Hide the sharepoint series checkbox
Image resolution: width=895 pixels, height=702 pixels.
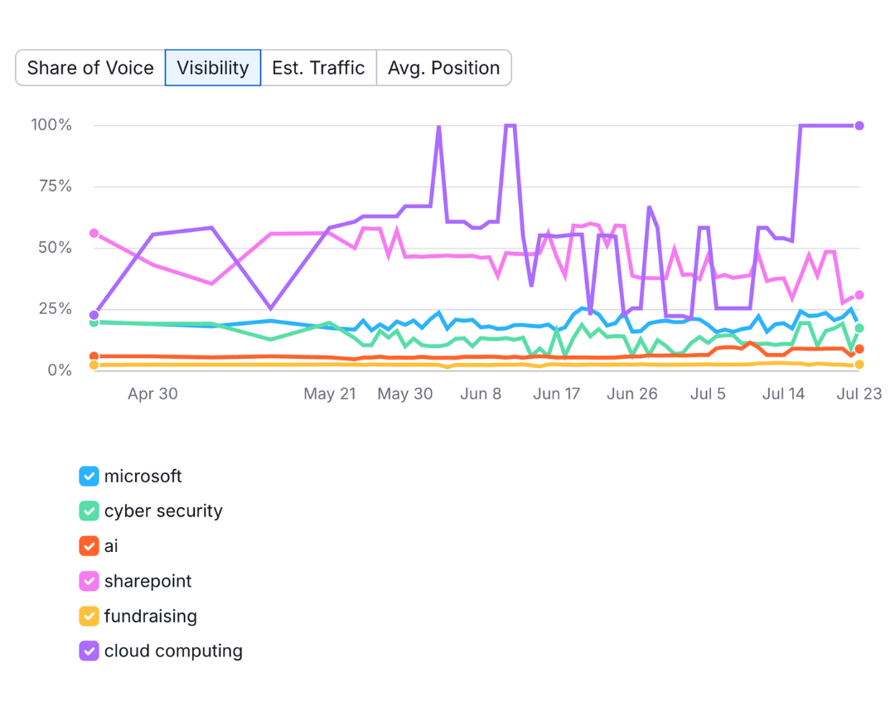coord(89,582)
